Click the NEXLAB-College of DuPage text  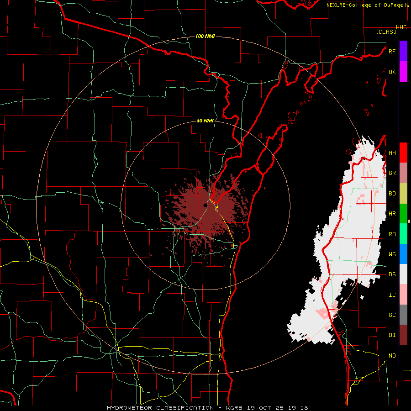[366, 5]
